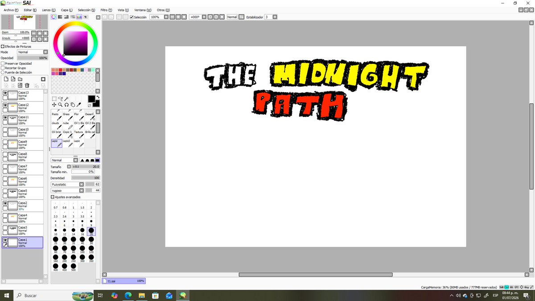Enable Recortar Grupo checkbox
Screen dimensions: 535x301
[3, 68]
